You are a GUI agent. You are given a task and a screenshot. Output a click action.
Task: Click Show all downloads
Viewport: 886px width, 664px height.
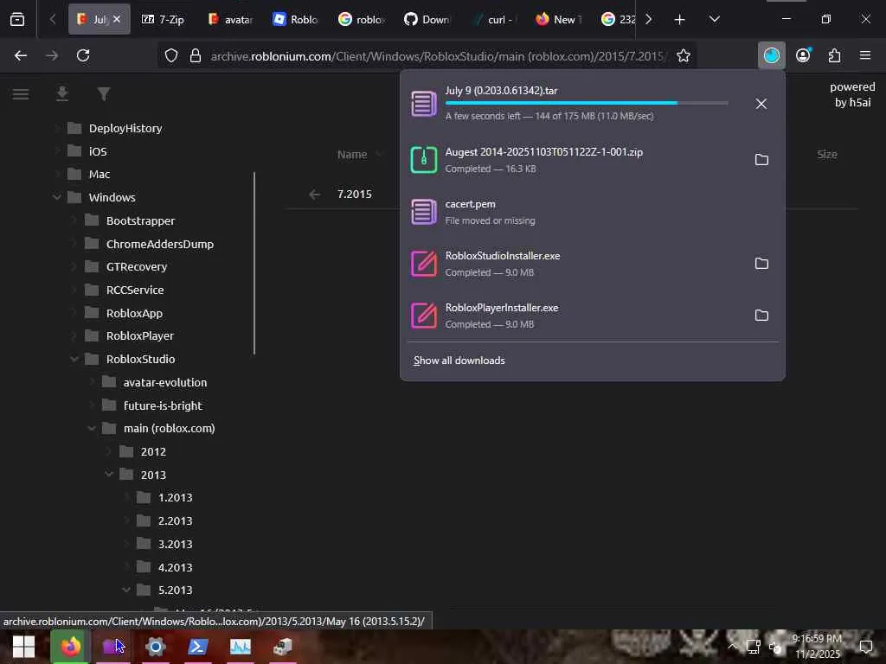pos(459,361)
